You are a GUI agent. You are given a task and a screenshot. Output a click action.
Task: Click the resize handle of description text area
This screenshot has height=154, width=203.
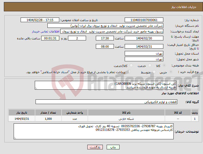[x=36, y=88]
